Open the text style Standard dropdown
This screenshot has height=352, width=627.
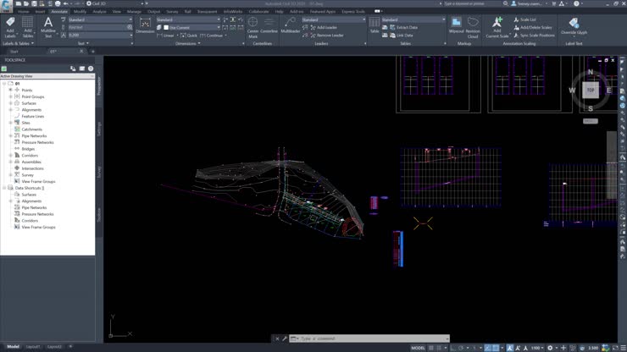(x=100, y=19)
